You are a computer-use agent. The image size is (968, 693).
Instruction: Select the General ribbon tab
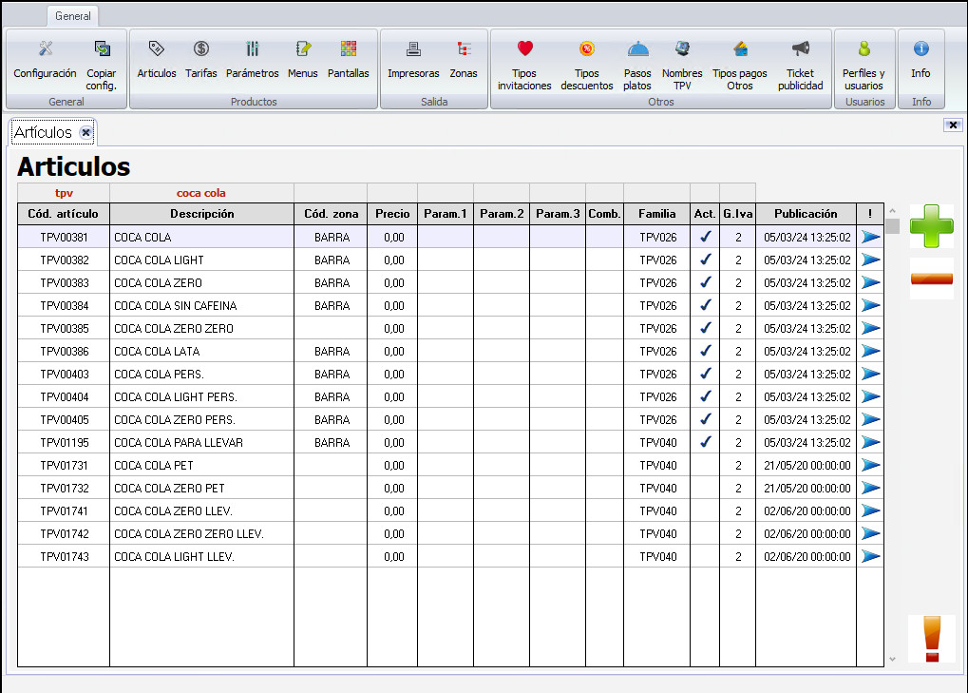[x=73, y=16]
